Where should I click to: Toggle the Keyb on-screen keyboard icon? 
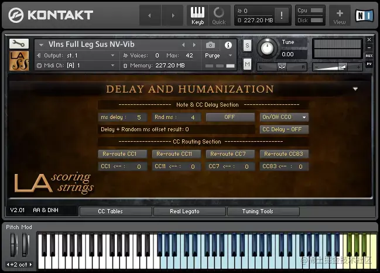tap(197, 15)
